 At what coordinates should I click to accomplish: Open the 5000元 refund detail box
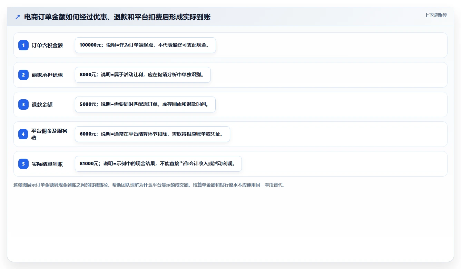145,104
